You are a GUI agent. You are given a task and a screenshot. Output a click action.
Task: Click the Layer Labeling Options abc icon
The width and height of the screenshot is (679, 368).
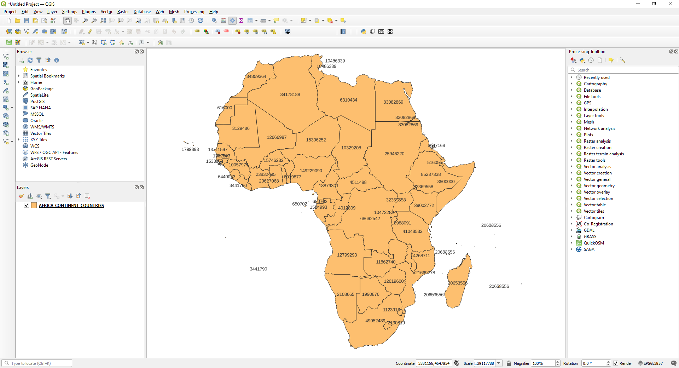pos(197,31)
